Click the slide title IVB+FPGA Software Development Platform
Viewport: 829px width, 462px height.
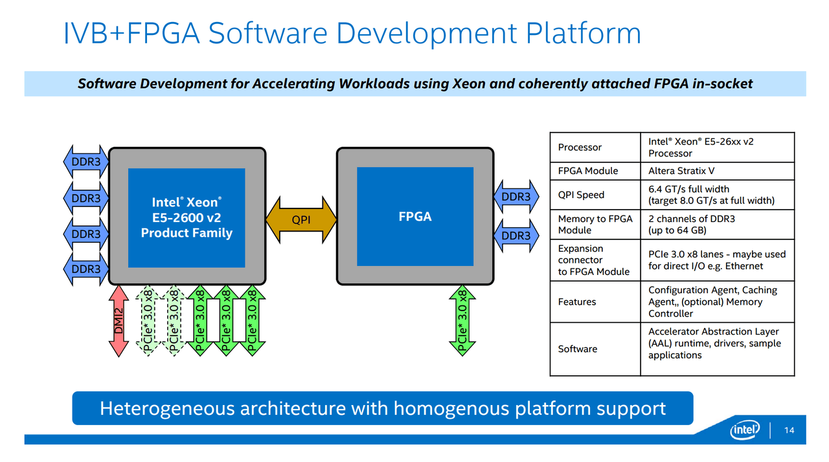point(352,31)
